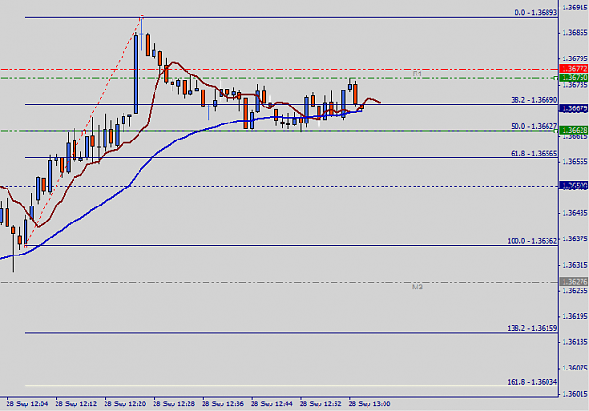
Task: Click the green price tag 1.36750
Action: tap(574, 77)
